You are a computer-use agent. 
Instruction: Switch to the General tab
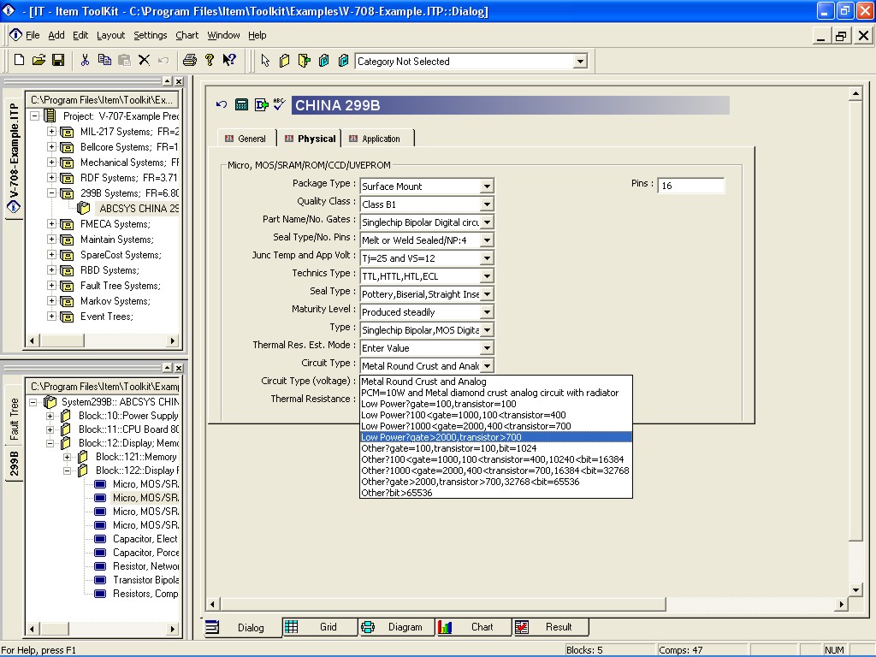(x=246, y=139)
